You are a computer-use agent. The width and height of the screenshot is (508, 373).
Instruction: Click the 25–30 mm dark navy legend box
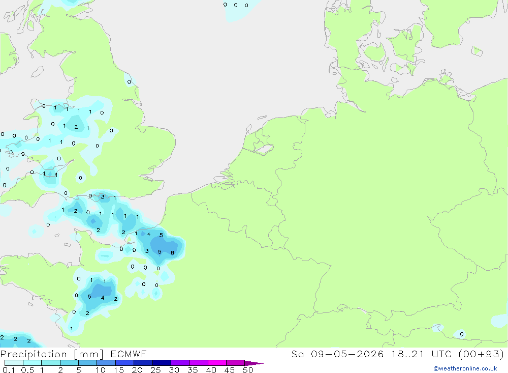162,363
